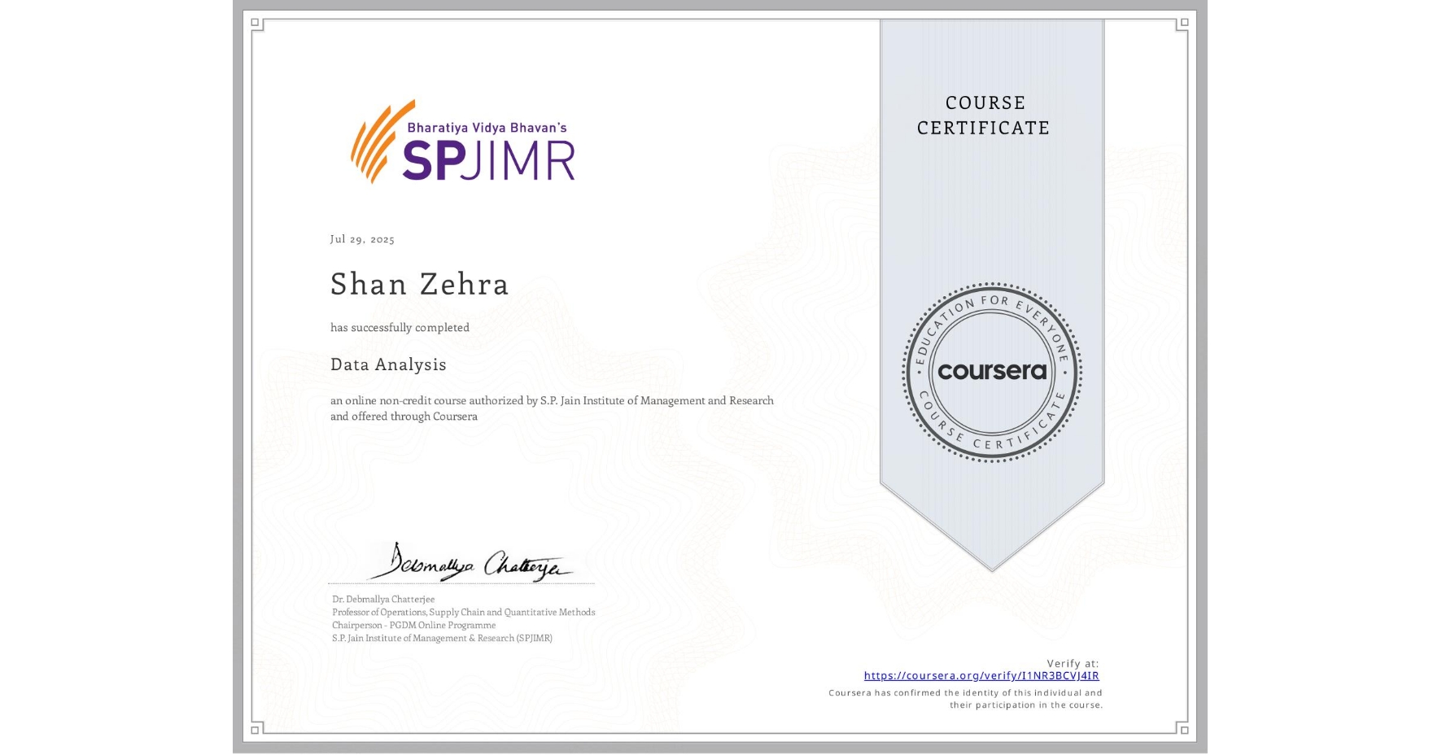Click the identity confirmation statement text

[964, 698]
